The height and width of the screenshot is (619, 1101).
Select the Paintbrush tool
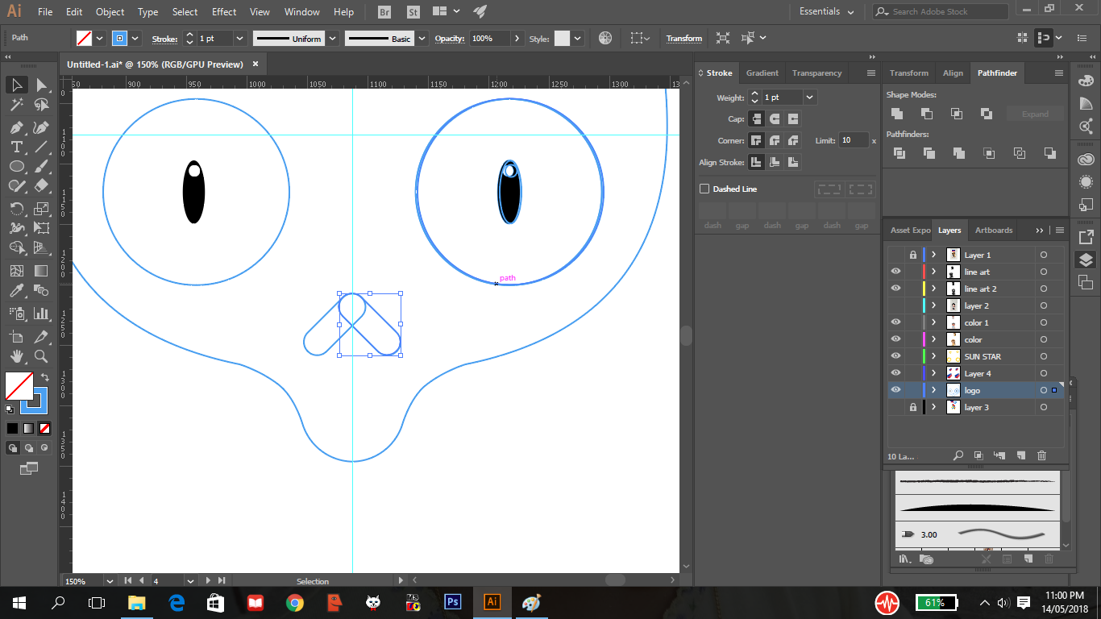coord(41,166)
